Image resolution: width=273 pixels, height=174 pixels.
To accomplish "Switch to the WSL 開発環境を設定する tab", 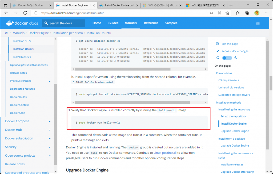I will click(206, 5).
